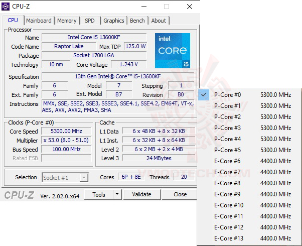Viewport: 302px width, 246px height.
Task: Select E-Core #13 menu entry
Action: [250, 238]
